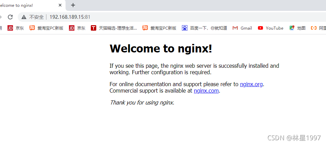Open the 百度一下，你就知道 bookmark

(204, 28)
